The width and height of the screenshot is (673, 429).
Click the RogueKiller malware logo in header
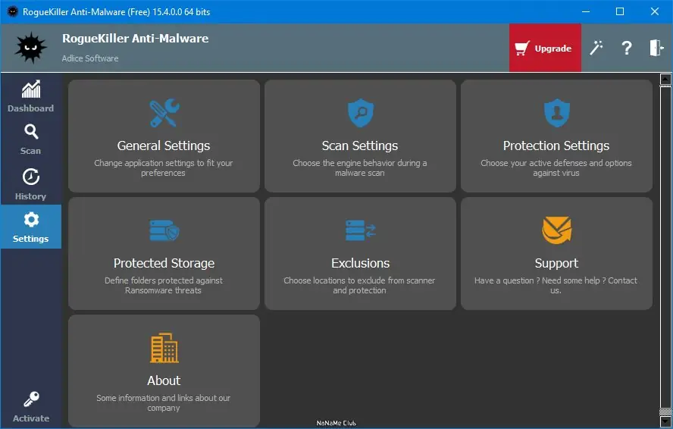[x=30, y=48]
